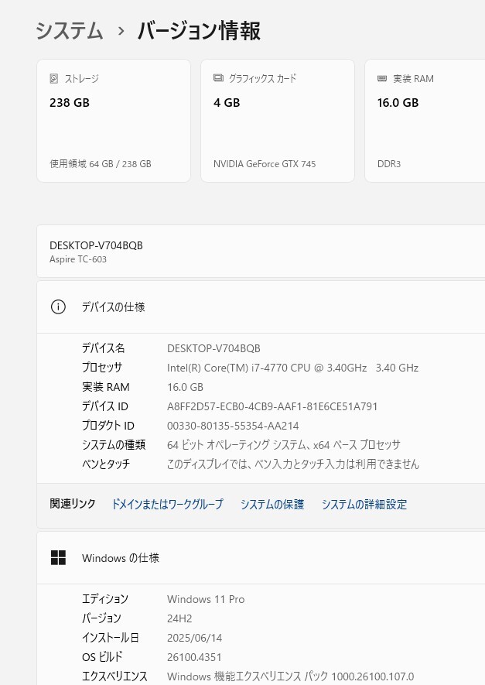
Task: Click the breadcrumb chevron after システム
Action: click(x=121, y=31)
